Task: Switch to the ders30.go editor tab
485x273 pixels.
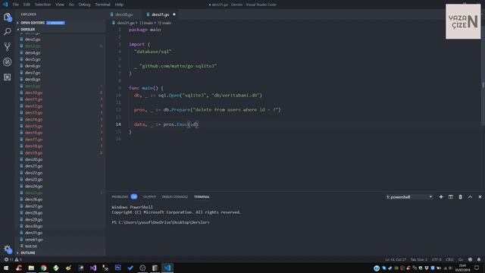Action: pyautogui.click(x=124, y=14)
